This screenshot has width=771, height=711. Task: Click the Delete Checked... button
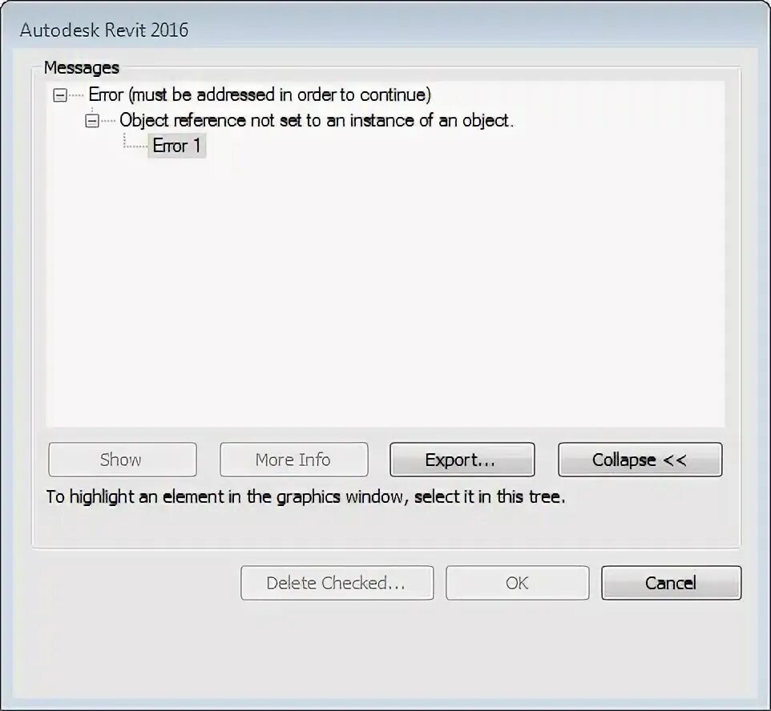(337, 583)
